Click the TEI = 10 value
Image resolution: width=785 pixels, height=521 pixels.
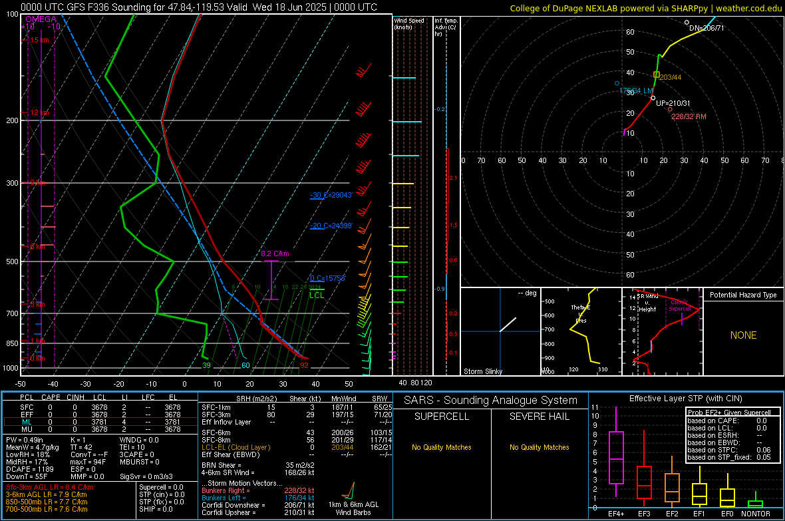click(x=132, y=447)
